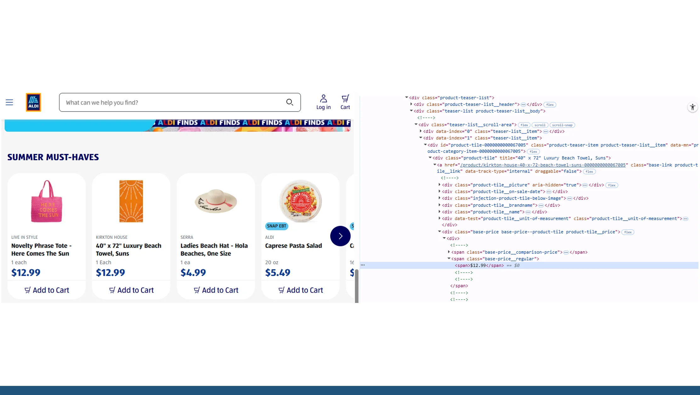Click the SNAP EBT badge
The image size is (700, 395).
tap(276, 226)
